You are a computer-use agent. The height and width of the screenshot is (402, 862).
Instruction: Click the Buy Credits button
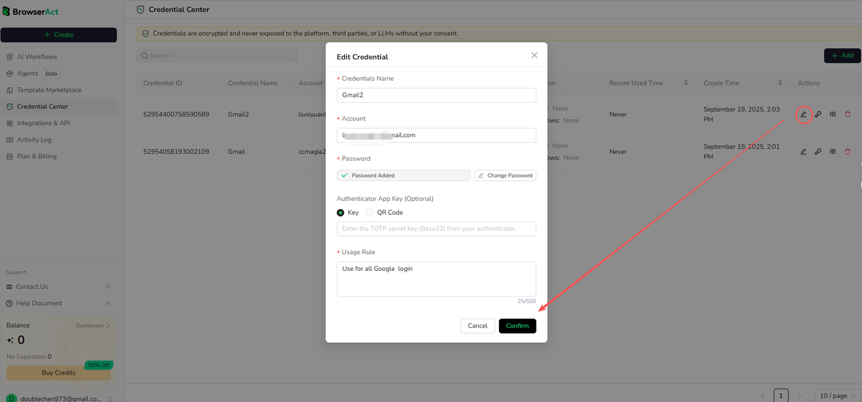(x=59, y=372)
